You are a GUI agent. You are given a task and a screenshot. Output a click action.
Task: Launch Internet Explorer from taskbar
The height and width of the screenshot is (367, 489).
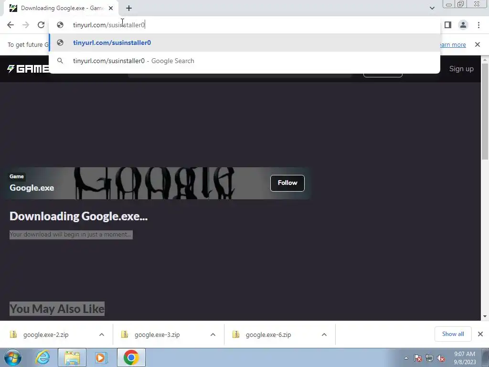(x=43, y=357)
